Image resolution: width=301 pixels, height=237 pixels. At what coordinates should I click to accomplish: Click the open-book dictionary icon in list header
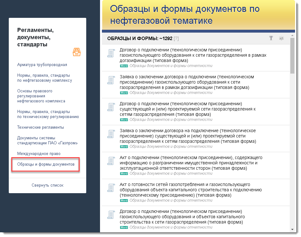(281, 38)
